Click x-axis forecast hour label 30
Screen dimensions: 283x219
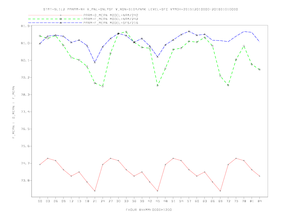[118, 201]
